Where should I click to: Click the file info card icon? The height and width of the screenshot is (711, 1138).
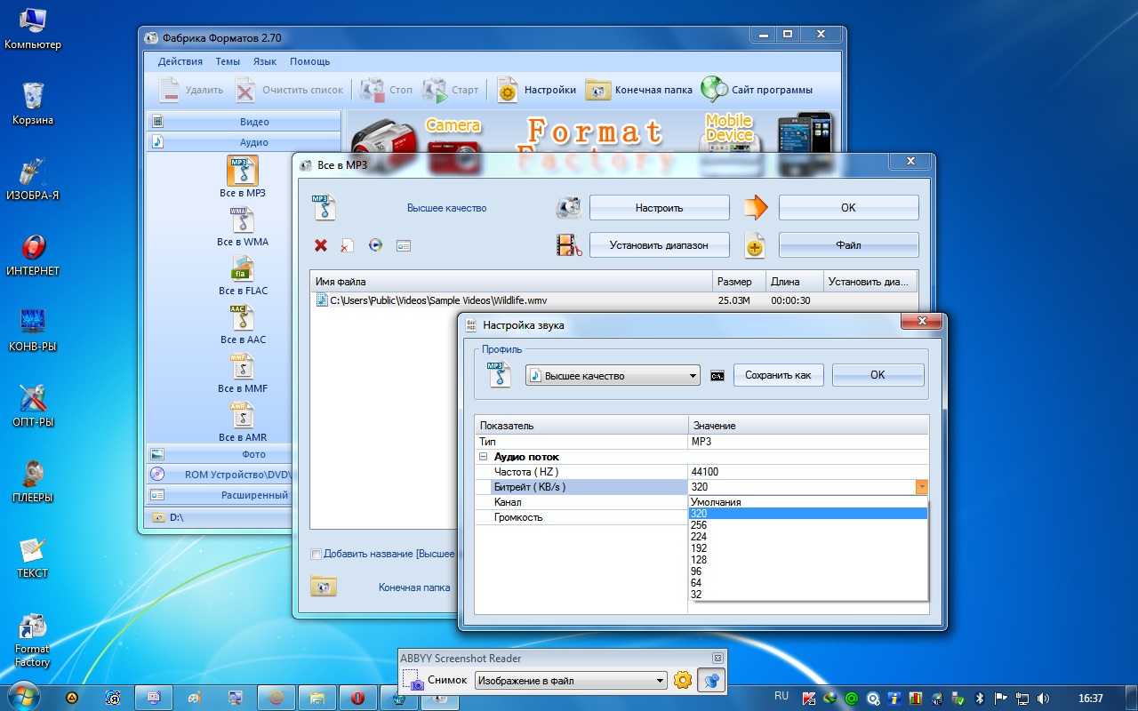coord(404,245)
